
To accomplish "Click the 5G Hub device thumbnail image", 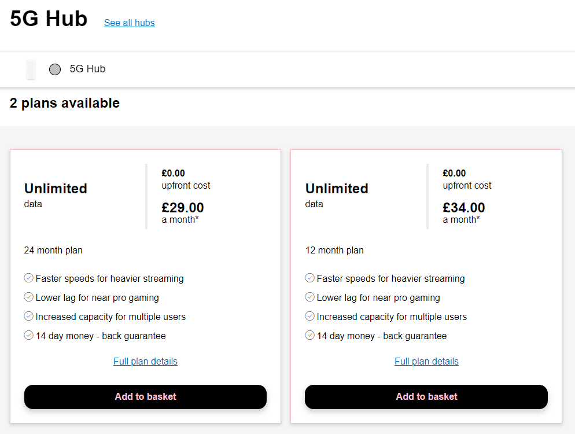I will coord(31,69).
